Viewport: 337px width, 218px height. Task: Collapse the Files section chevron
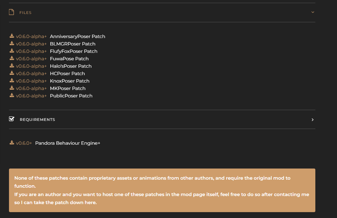click(x=313, y=12)
